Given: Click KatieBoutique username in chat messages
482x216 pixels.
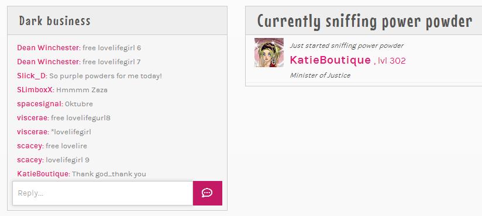Looking at the screenshot, I should point(43,174).
